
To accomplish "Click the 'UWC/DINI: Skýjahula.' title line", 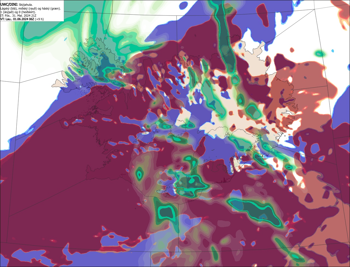I will pos(16,5).
